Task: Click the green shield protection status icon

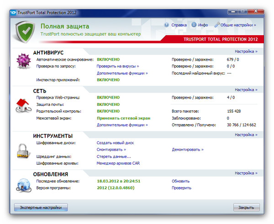Action: click(26, 31)
